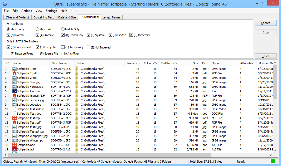
Task: Toggle the (D) Directory checkbox
Action: click(x=131, y=35)
